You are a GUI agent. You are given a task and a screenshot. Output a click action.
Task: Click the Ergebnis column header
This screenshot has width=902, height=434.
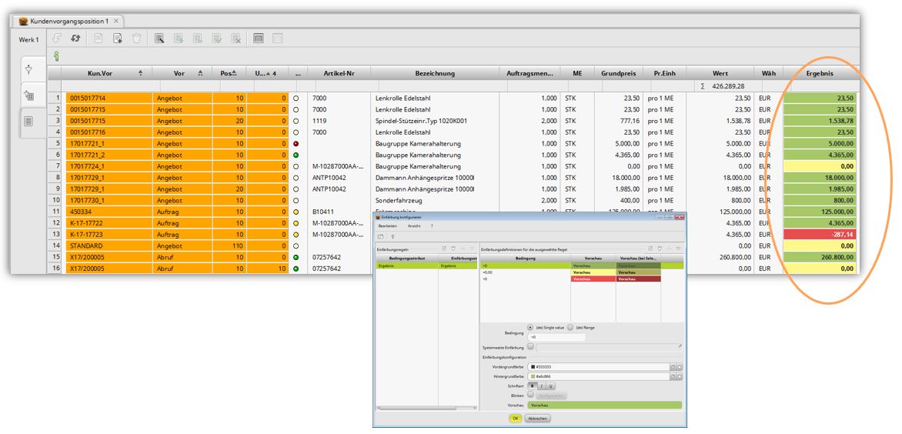pyautogui.click(x=819, y=73)
